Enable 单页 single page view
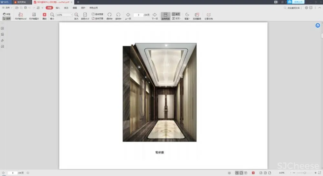Image resolution: width=323 pixels, height=176 pixels. pyautogui.click(x=176, y=14)
